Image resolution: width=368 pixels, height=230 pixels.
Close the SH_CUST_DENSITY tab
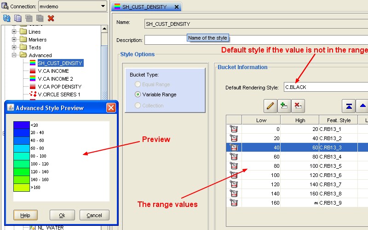(x=177, y=7)
